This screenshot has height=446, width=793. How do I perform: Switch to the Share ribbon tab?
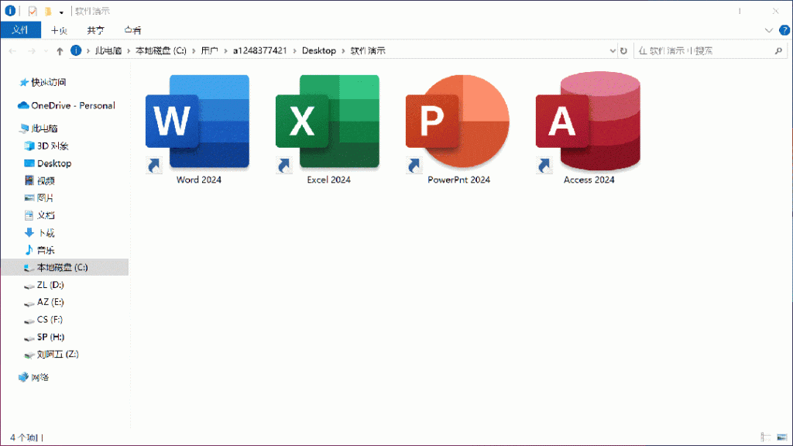point(95,30)
